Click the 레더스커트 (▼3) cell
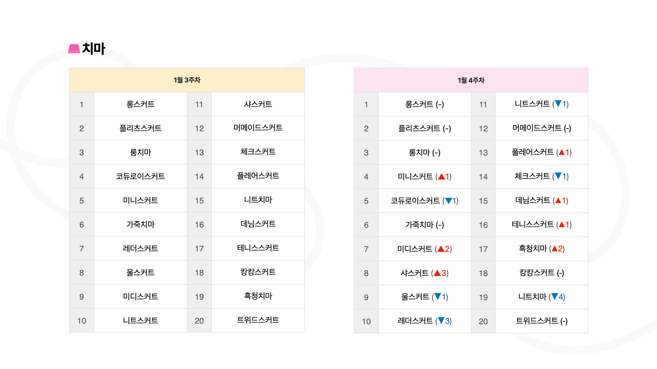 tap(425, 321)
